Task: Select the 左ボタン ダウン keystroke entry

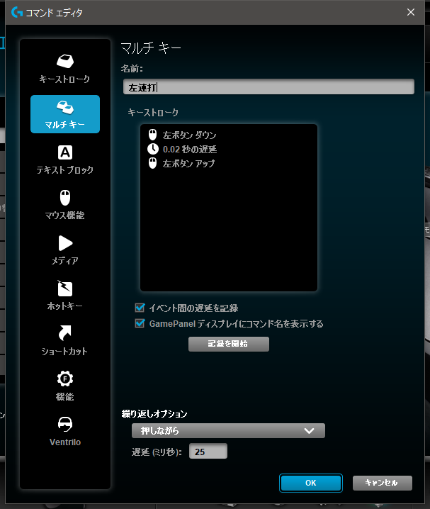Action: pyautogui.click(x=189, y=135)
